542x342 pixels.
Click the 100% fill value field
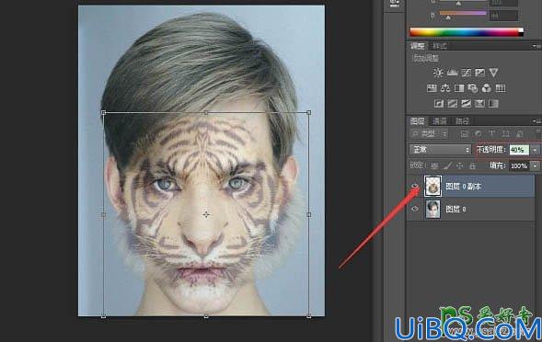(519, 165)
